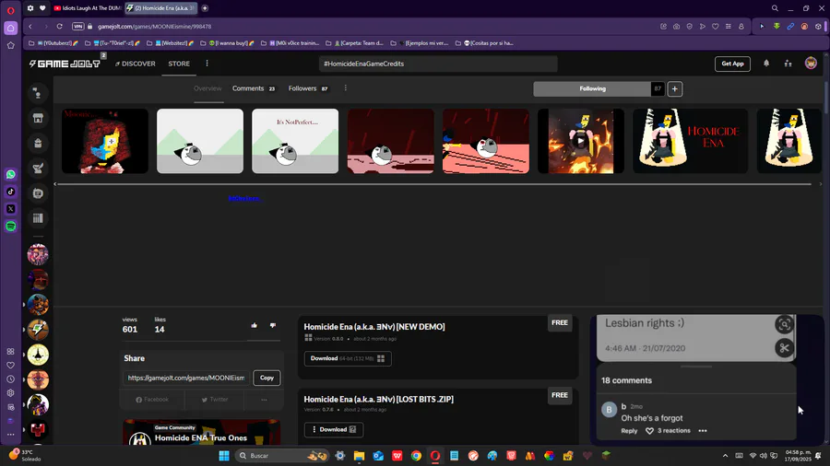Open the user profile avatar menu
830x466 pixels.
click(811, 63)
